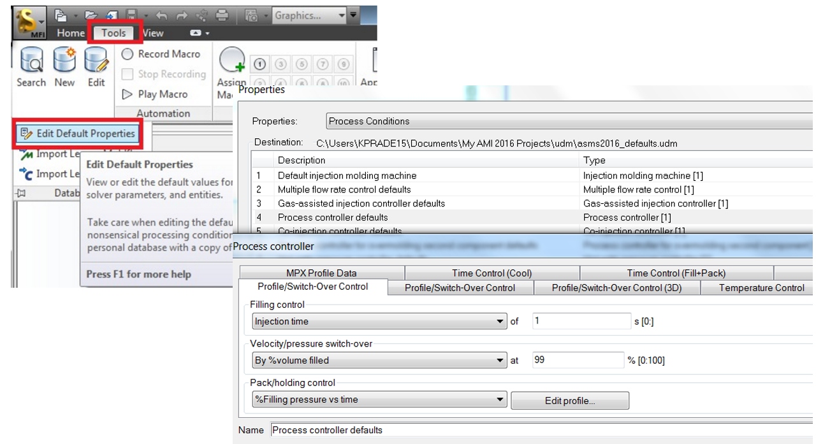Viewport: 816px width, 444px height.
Task: Click the Undo icon in quick access toolbar
Action: (162, 15)
